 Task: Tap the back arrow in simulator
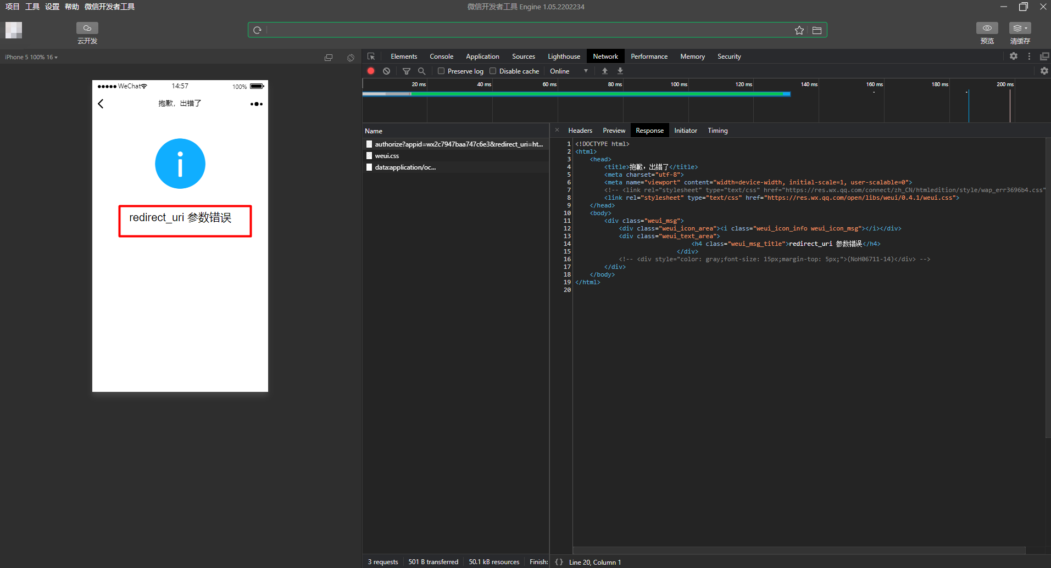click(101, 104)
